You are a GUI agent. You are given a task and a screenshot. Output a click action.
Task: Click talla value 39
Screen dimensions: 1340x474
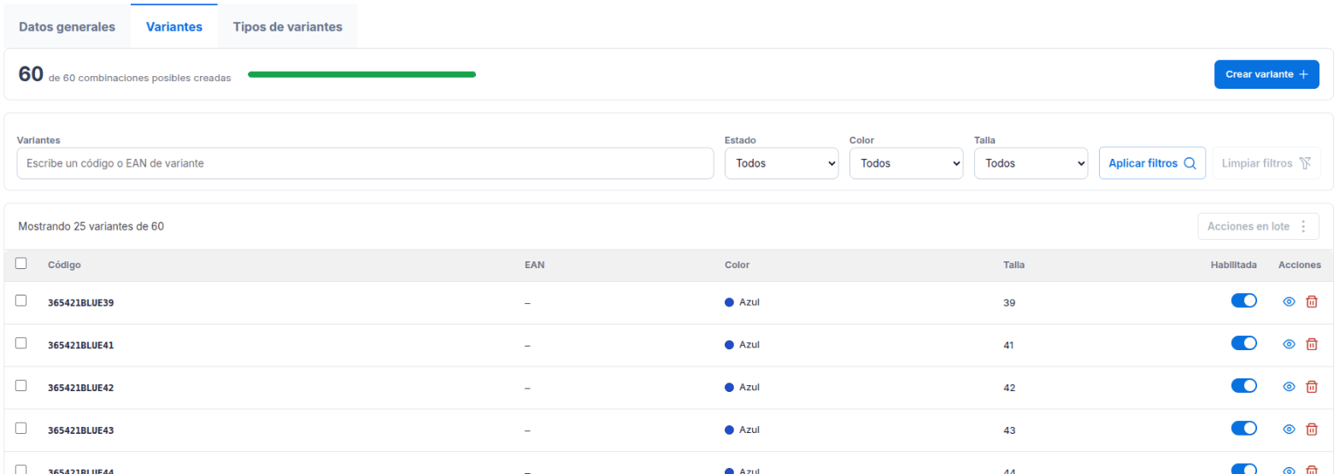click(x=1009, y=302)
